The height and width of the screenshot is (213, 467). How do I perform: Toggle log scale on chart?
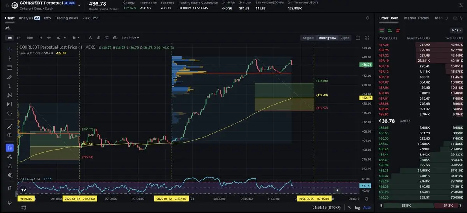(x=357, y=208)
